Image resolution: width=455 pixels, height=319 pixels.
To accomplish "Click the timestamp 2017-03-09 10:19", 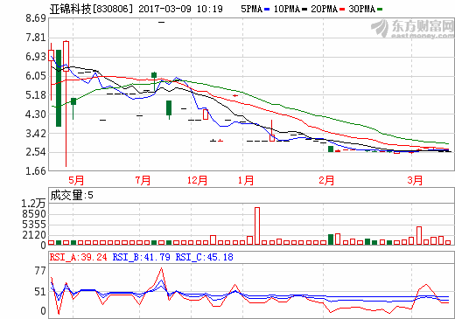I will 180,9.
